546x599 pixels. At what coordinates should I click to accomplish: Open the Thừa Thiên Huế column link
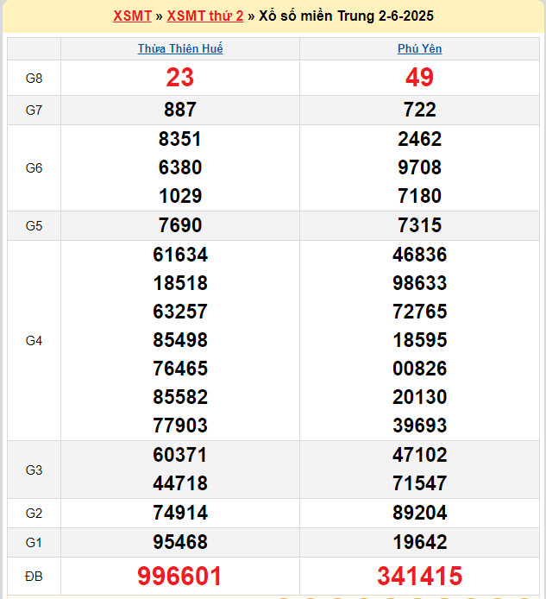click(x=180, y=49)
